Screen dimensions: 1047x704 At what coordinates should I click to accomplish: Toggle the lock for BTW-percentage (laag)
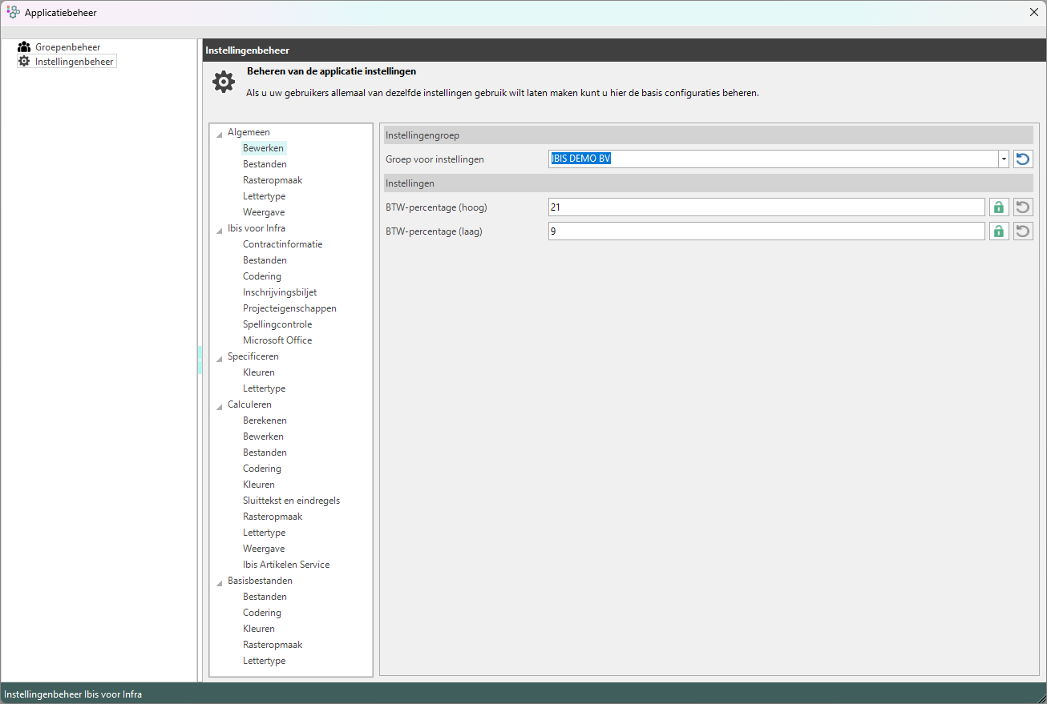pyautogui.click(x=999, y=231)
